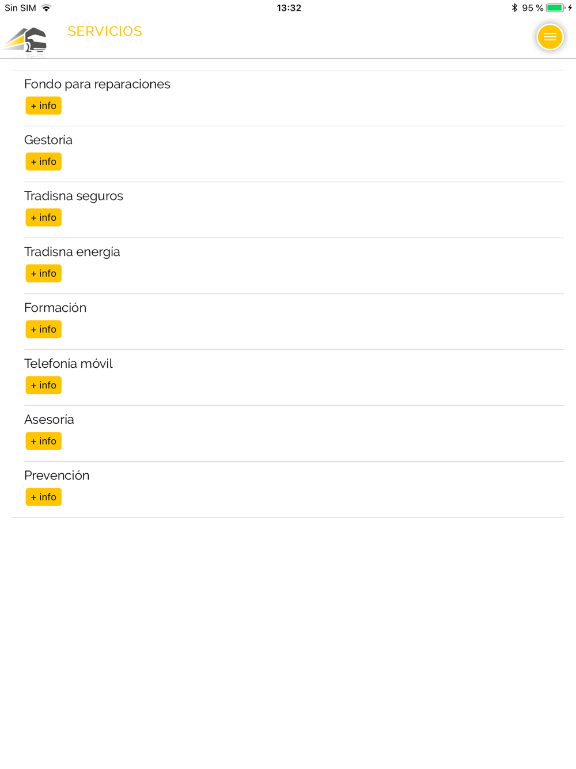Image resolution: width=576 pixels, height=769 pixels.
Task: Open the yellow hamburger menu button
Action: [x=550, y=37]
